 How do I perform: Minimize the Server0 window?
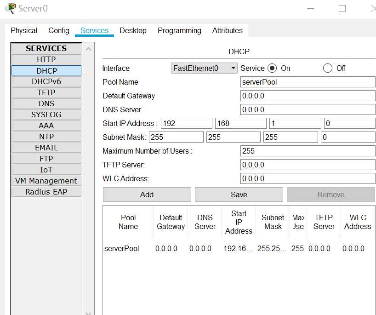coord(311,9)
